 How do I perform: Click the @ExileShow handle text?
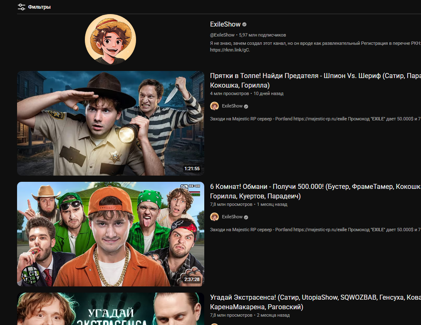point(222,35)
